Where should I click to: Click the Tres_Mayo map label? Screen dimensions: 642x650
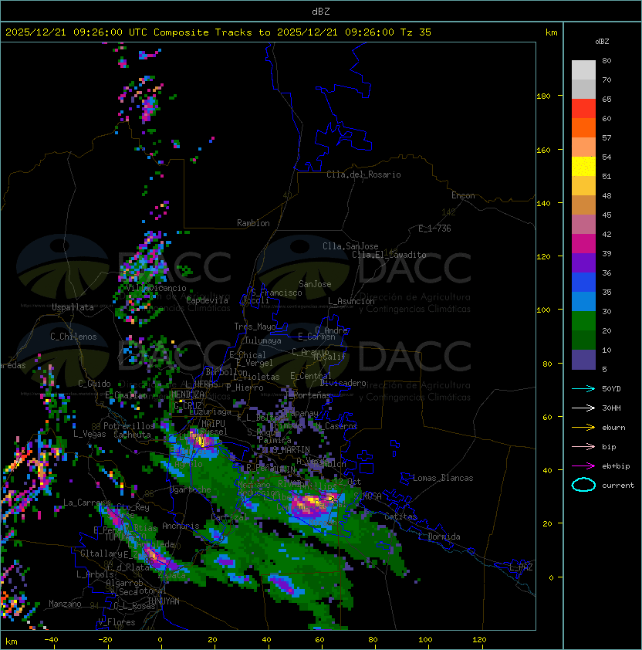pyautogui.click(x=255, y=327)
